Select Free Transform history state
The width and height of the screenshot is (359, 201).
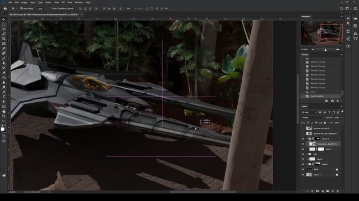tap(320, 96)
